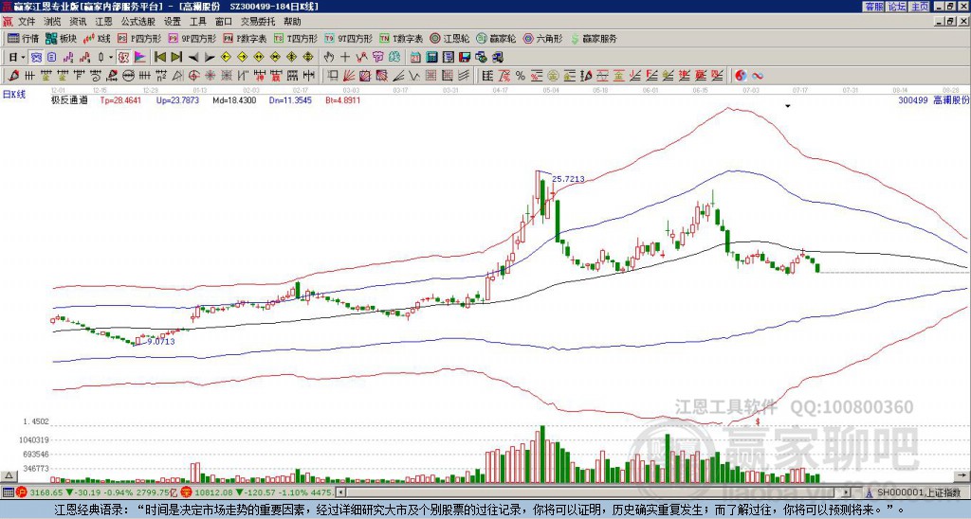Click the Md=18.4300 value
Screen dimensions: 971x519
pyautogui.click(x=234, y=99)
